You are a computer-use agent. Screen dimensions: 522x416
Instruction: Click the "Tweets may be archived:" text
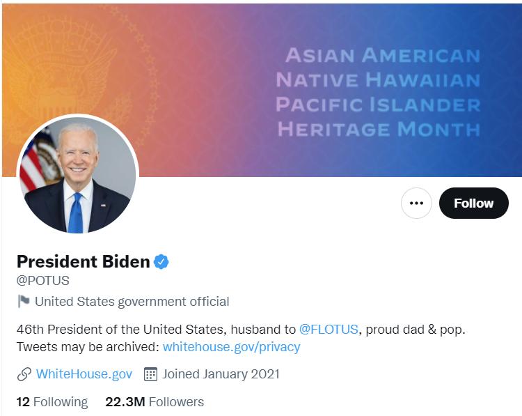click(88, 346)
